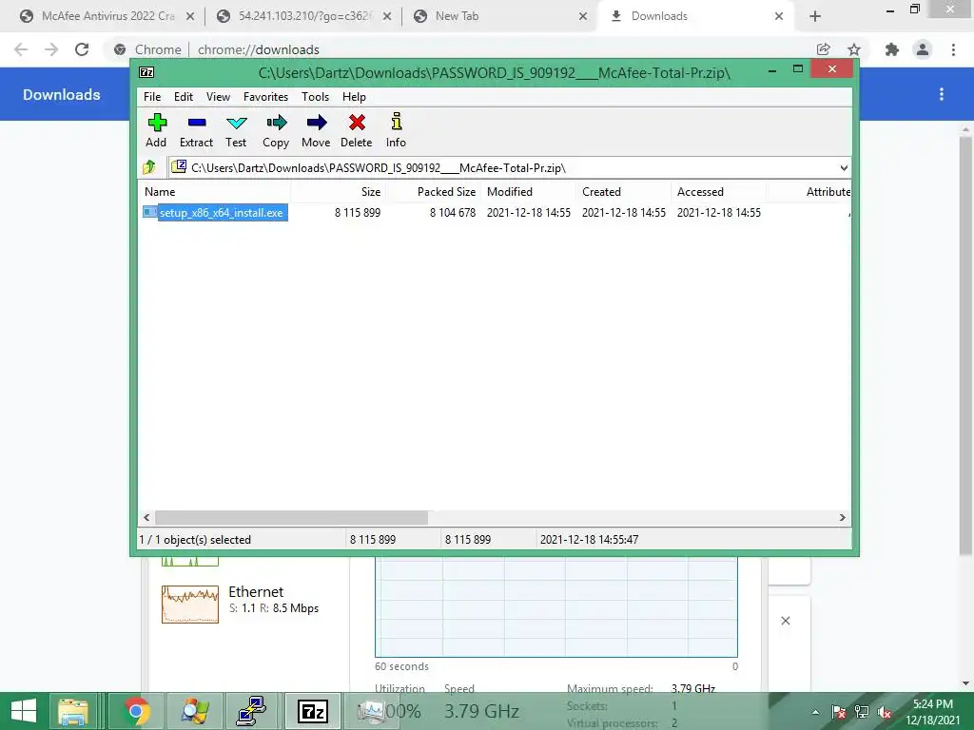This screenshot has height=730, width=974.
Task: Close the Downloads browser tab
Action: click(779, 16)
